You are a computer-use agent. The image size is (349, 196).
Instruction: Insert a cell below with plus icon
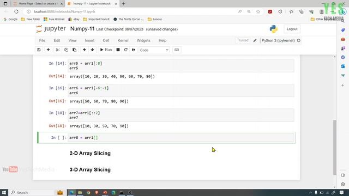tap(48, 50)
